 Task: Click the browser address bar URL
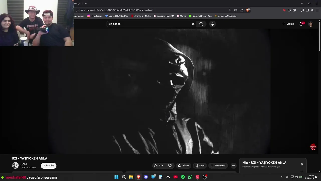(115, 10)
